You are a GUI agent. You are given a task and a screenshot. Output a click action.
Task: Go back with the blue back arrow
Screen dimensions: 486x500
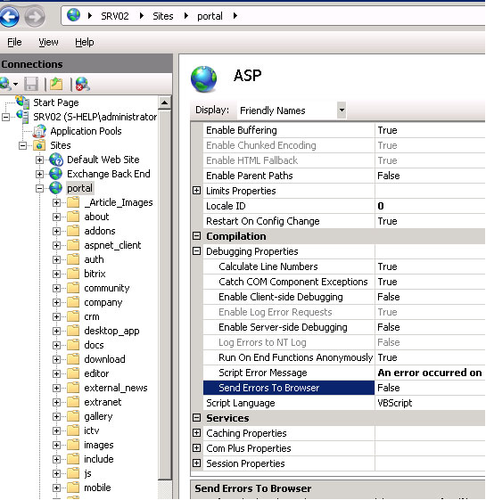tap(9, 17)
